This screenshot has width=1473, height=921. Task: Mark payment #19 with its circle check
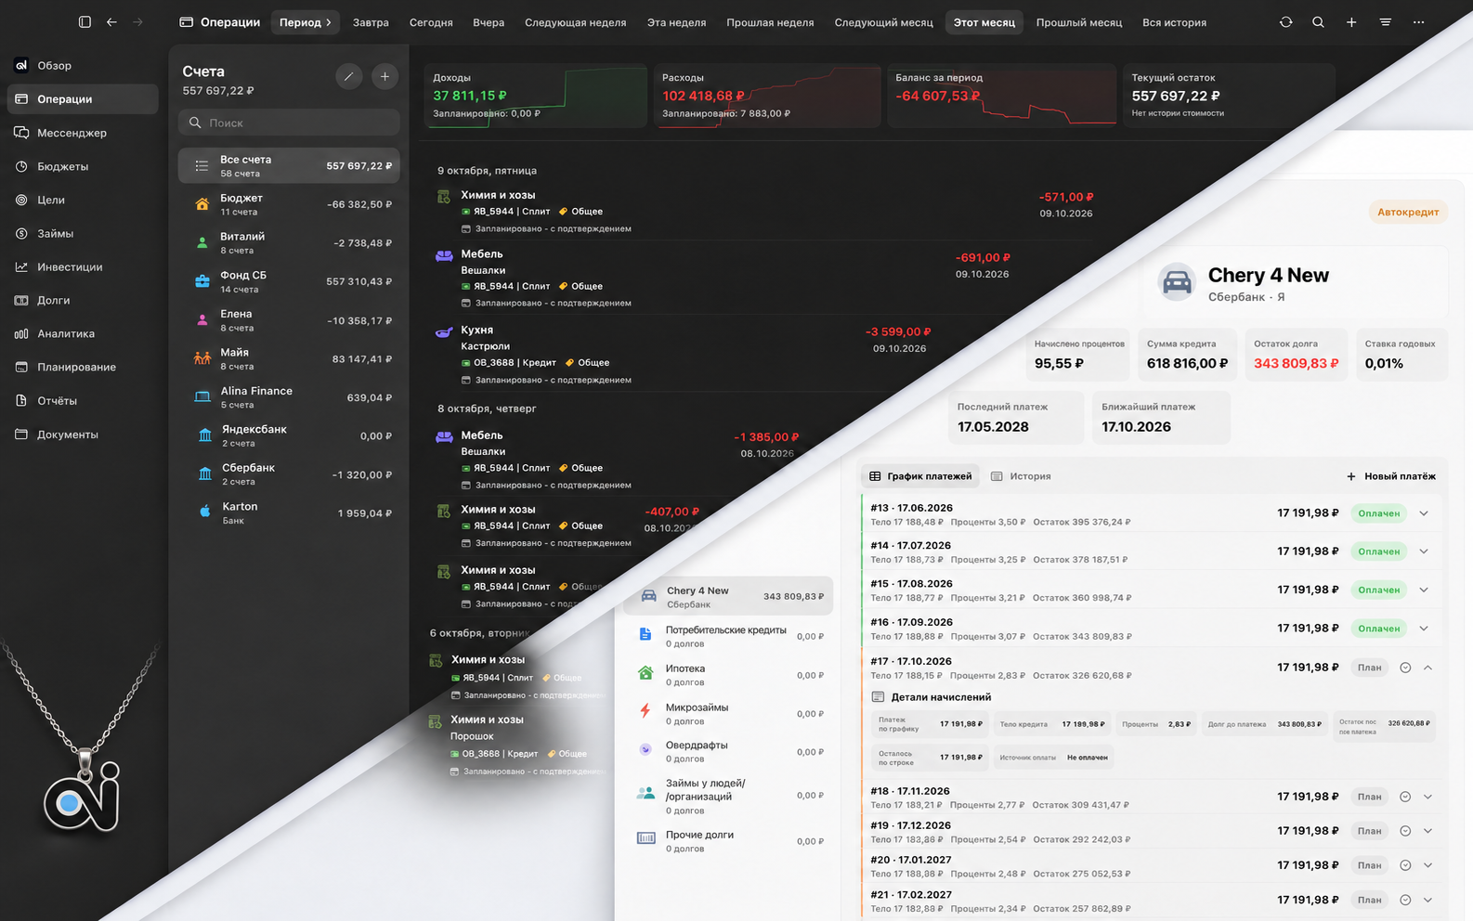1405,831
